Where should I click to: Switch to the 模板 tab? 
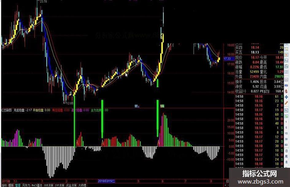tap(11, 185)
